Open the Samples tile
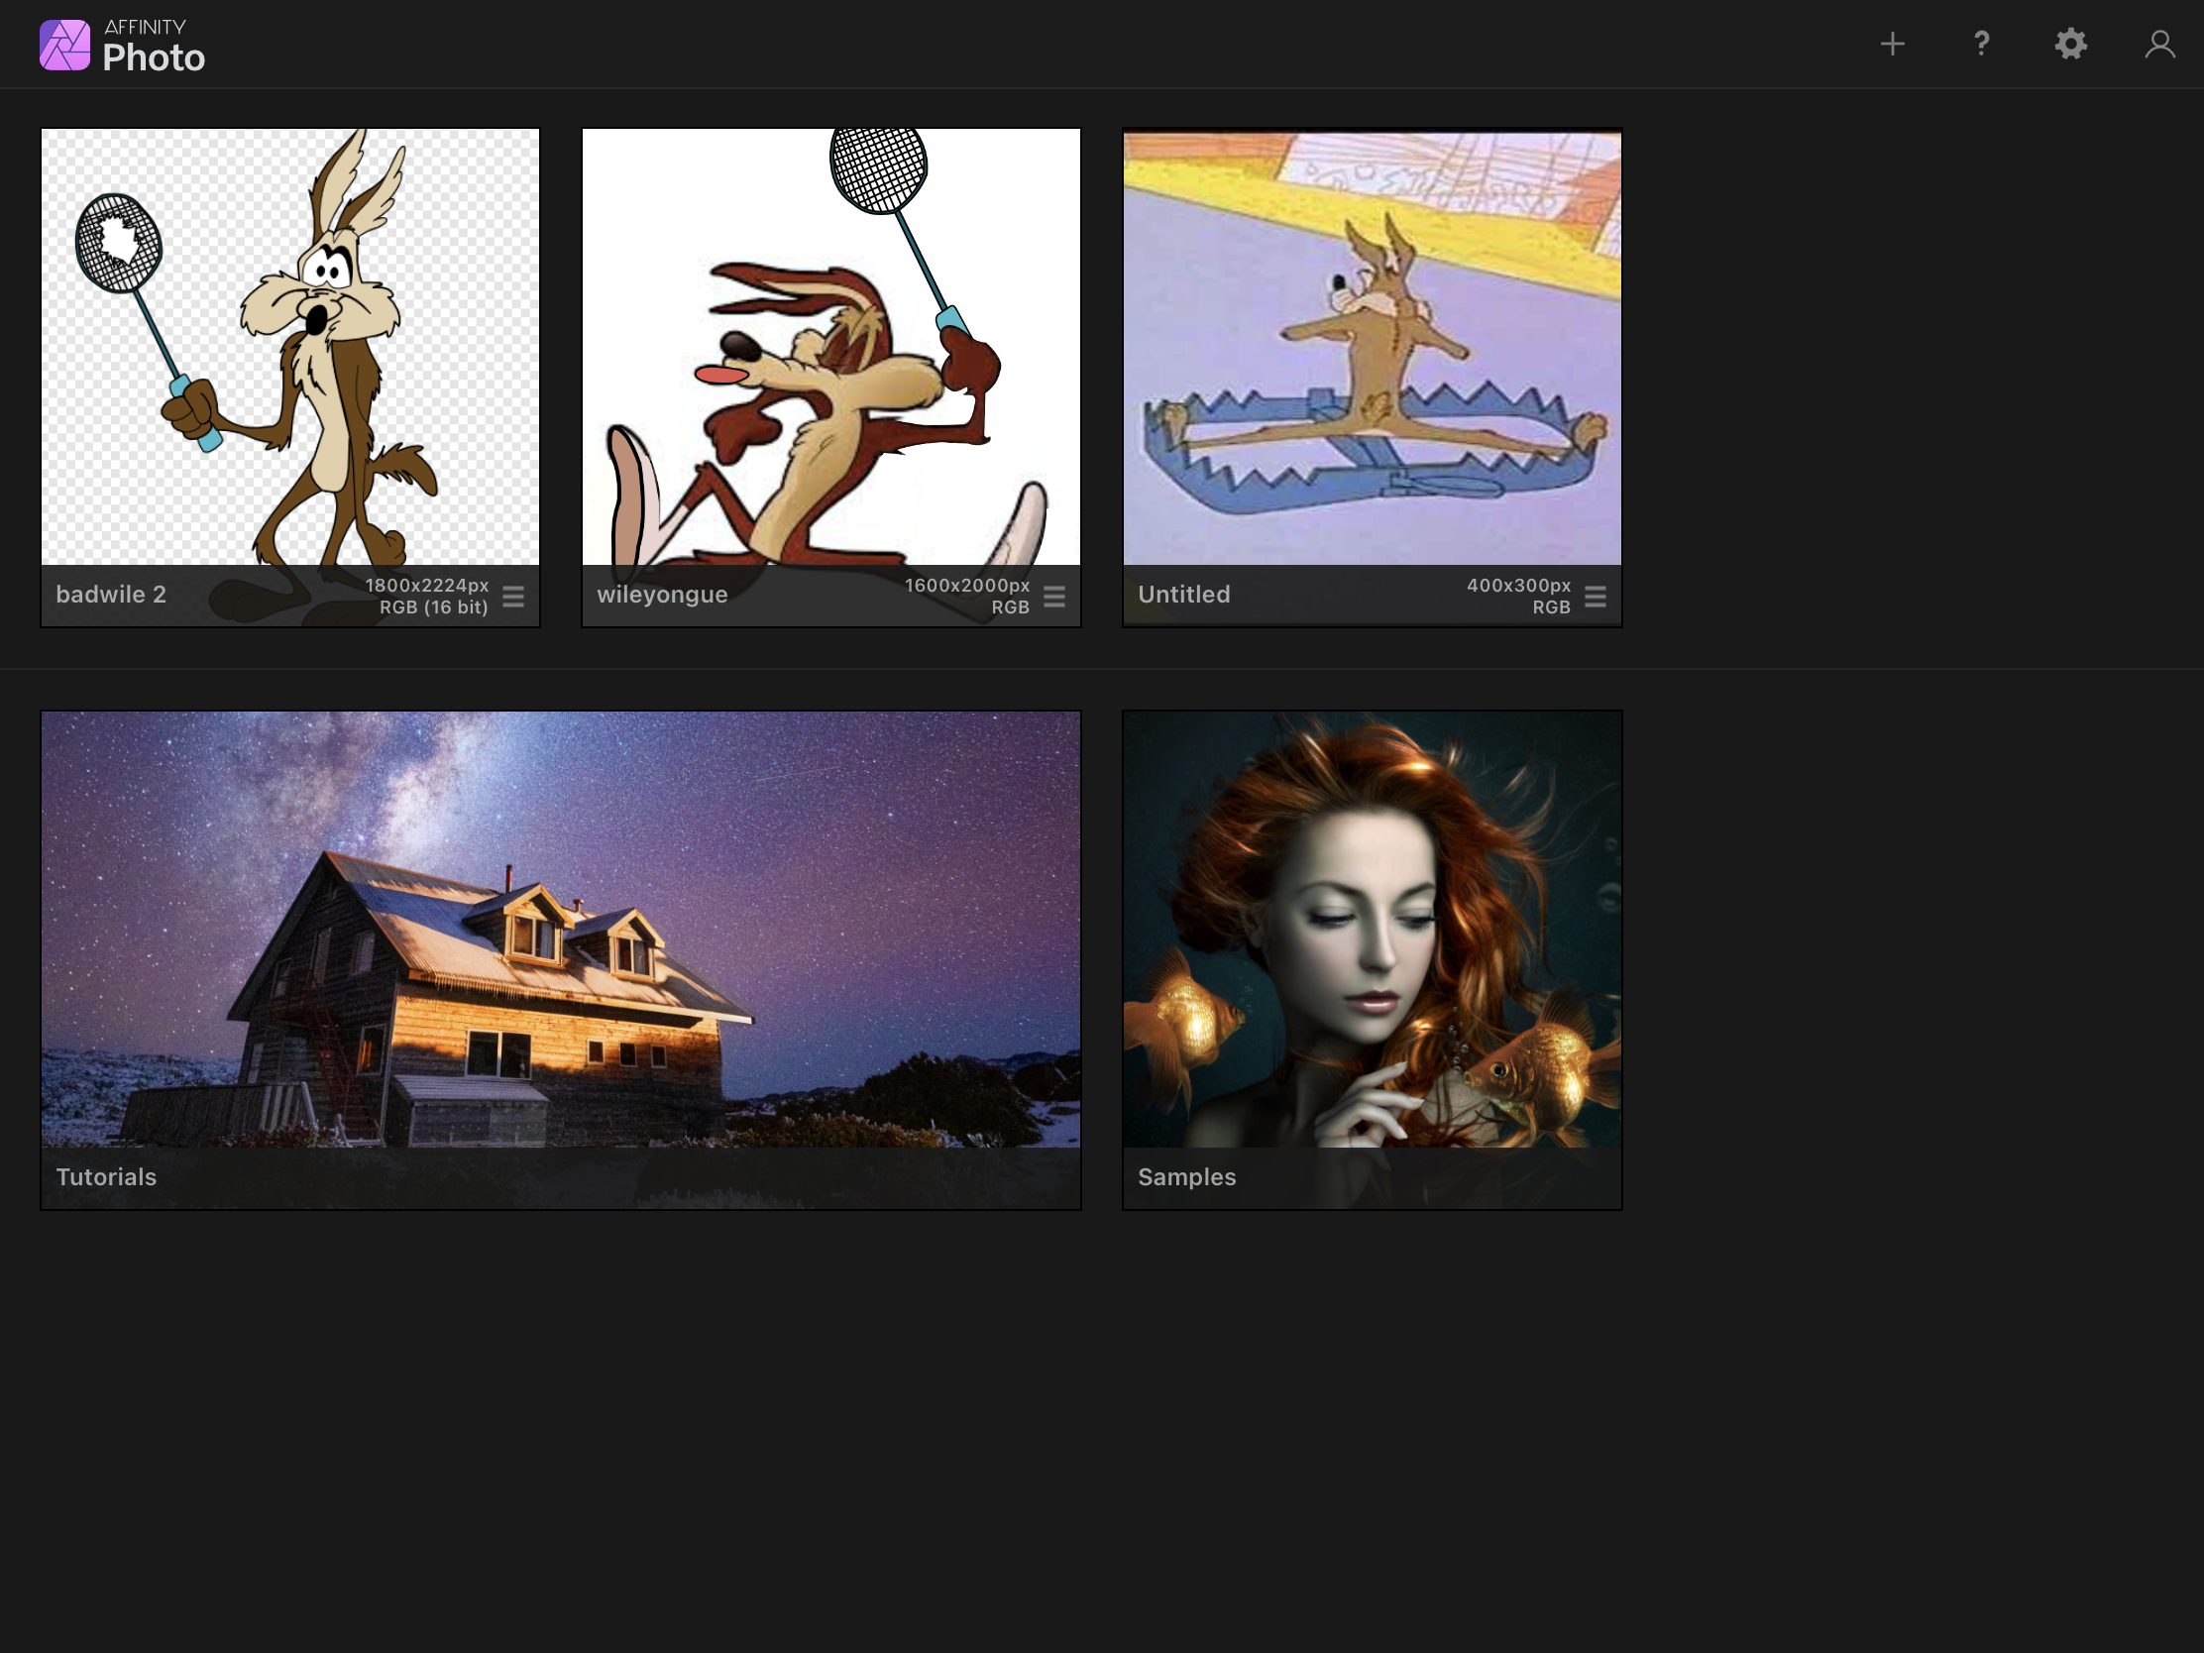This screenshot has height=1653, width=2204. click(1372, 959)
